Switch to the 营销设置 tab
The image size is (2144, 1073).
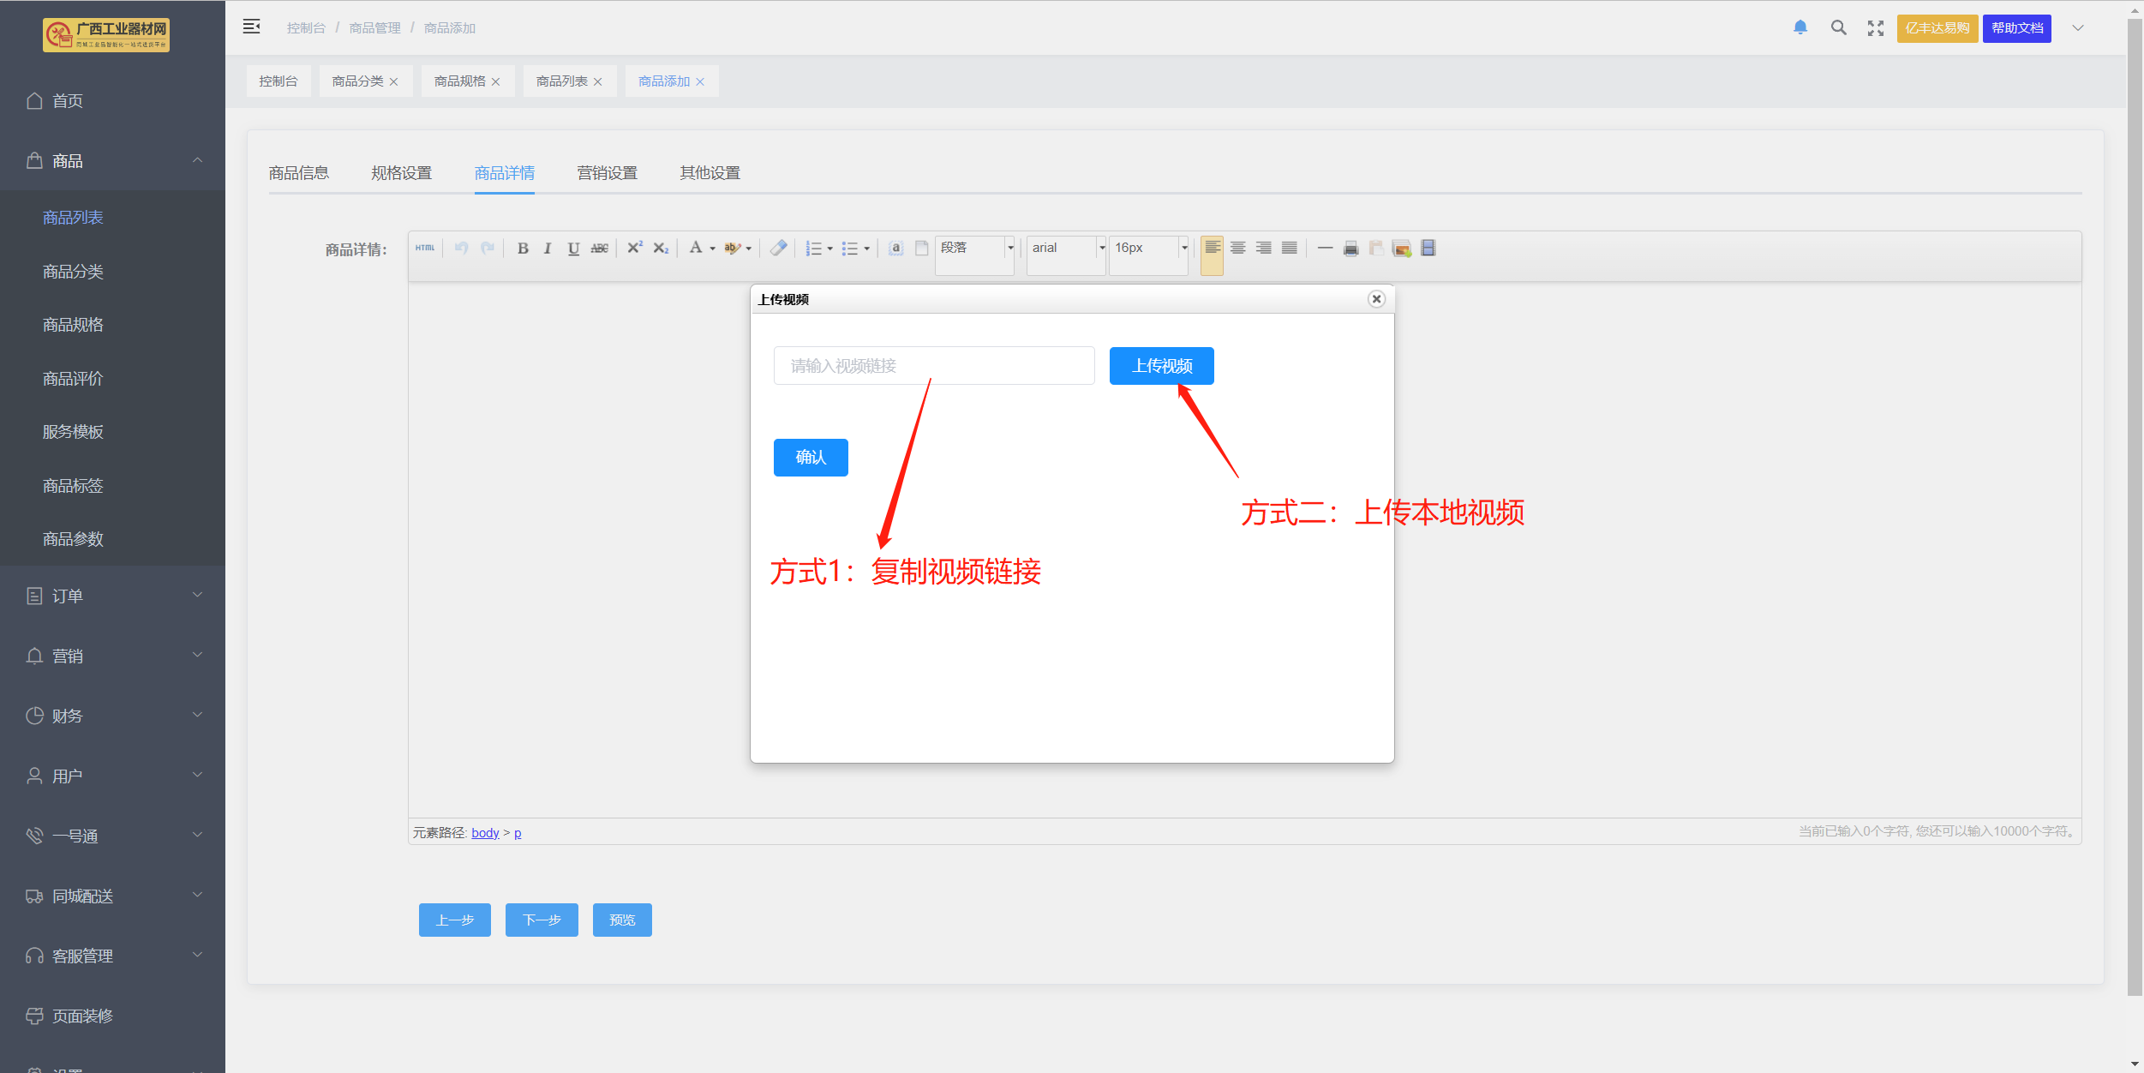click(x=607, y=173)
